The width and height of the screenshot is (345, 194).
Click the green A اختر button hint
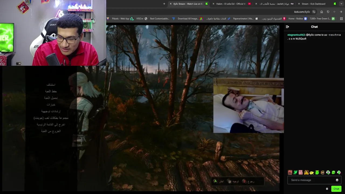[219, 181]
